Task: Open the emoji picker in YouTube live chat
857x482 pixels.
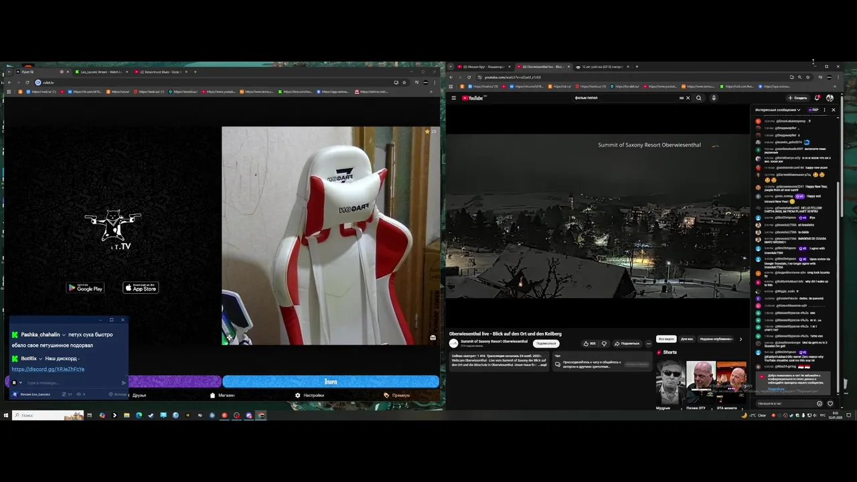Action: pos(820,404)
